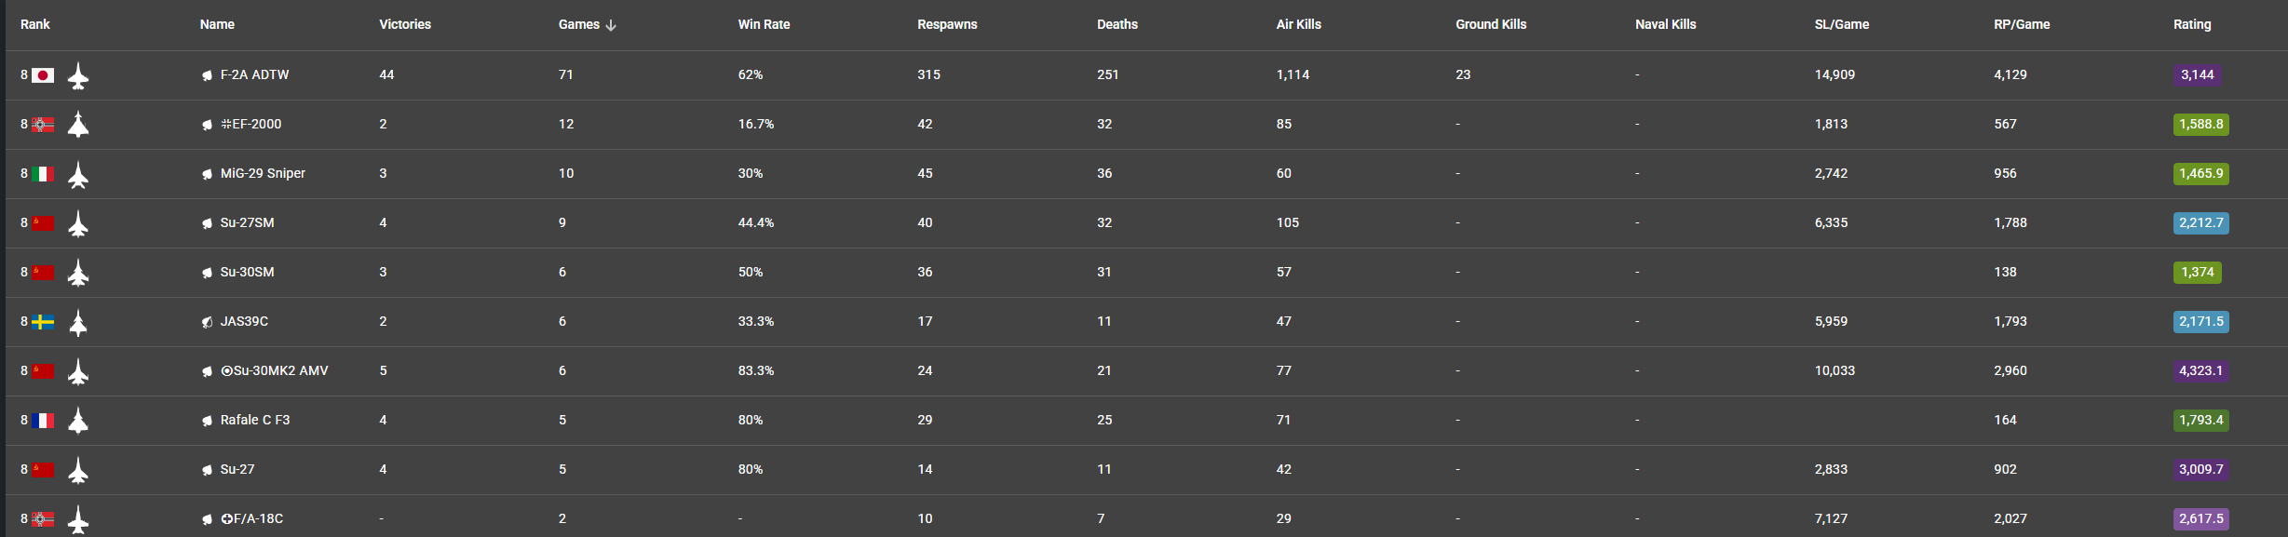Click the blue 2,212.7 rating badge
This screenshot has width=2288, height=537.
click(2200, 223)
